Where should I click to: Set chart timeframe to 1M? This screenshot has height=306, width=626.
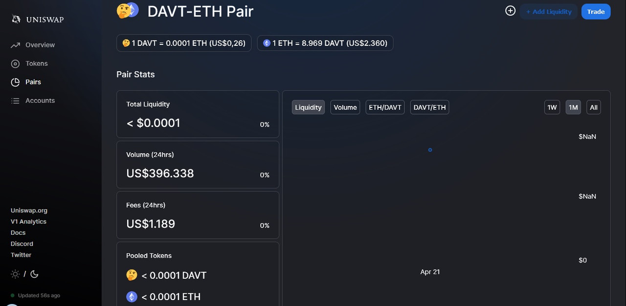coord(573,107)
